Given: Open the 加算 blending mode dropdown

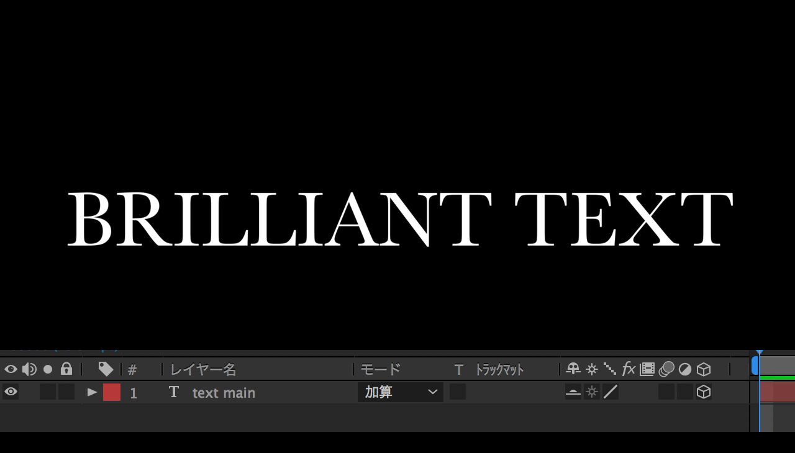Looking at the screenshot, I should tap(401, 392).
